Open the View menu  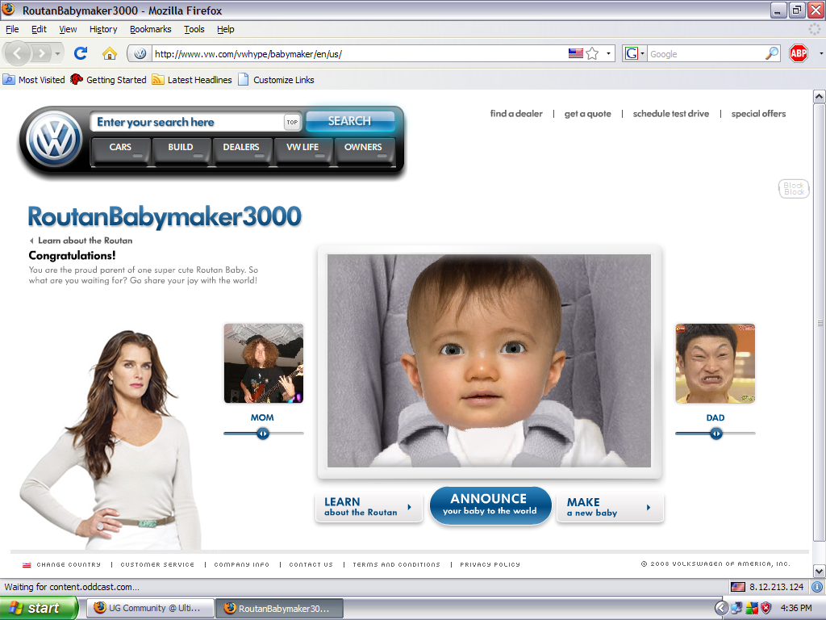point(68,29)
